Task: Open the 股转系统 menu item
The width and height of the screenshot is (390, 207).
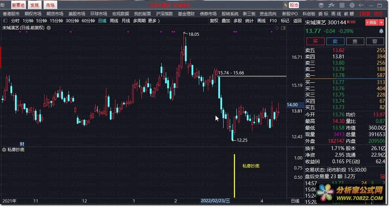Action: coord(230,14)
